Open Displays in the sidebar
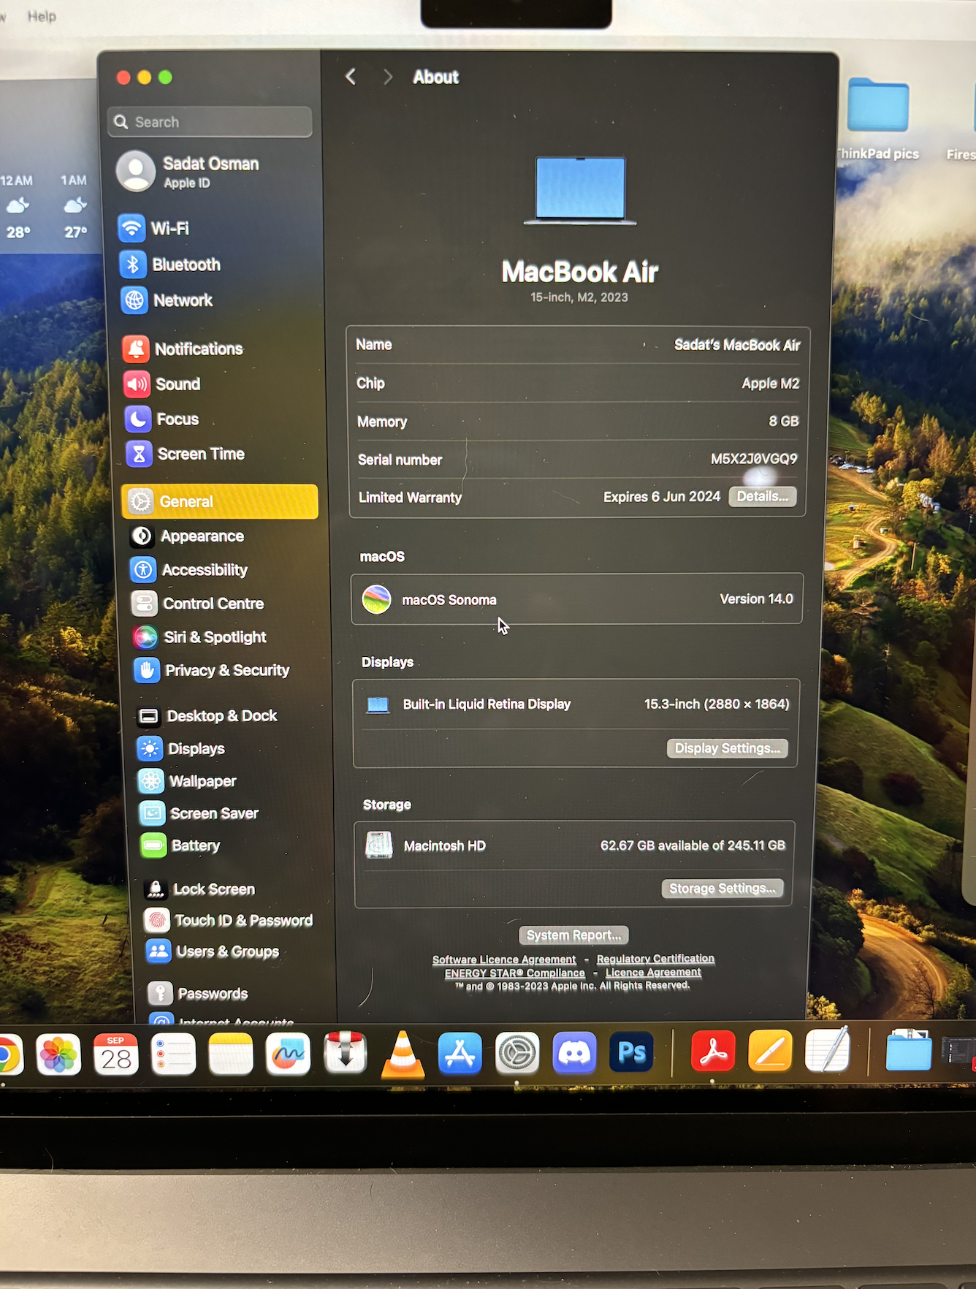 click(181, 749)
